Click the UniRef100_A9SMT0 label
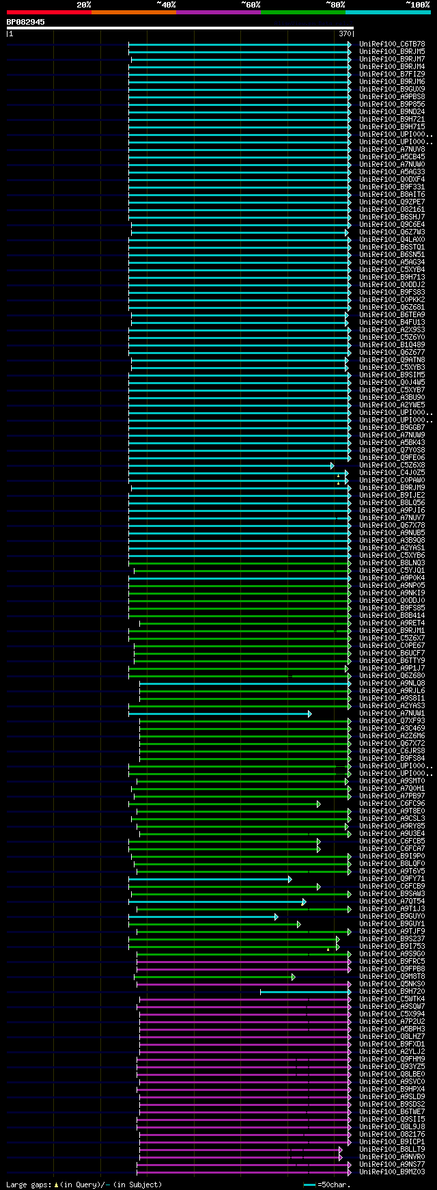The width and height of the screenshot is (437, 1190). 392,781
